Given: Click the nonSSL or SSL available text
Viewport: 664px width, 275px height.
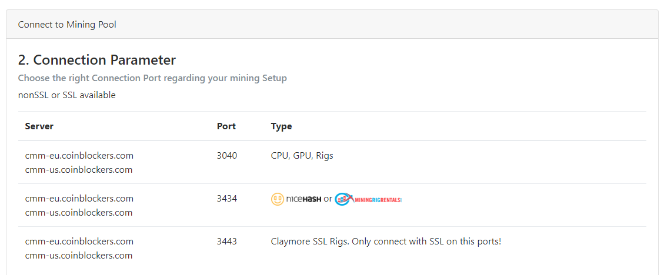Looking at the screenshot, I should click(67, 95).
